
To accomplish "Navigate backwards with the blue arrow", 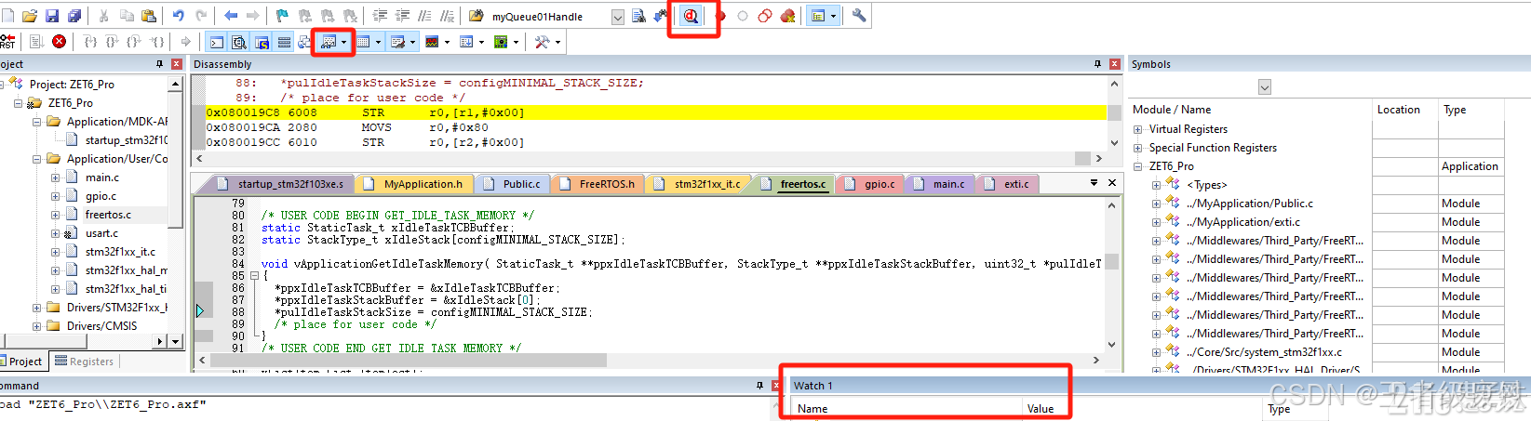I will point(231,16).
